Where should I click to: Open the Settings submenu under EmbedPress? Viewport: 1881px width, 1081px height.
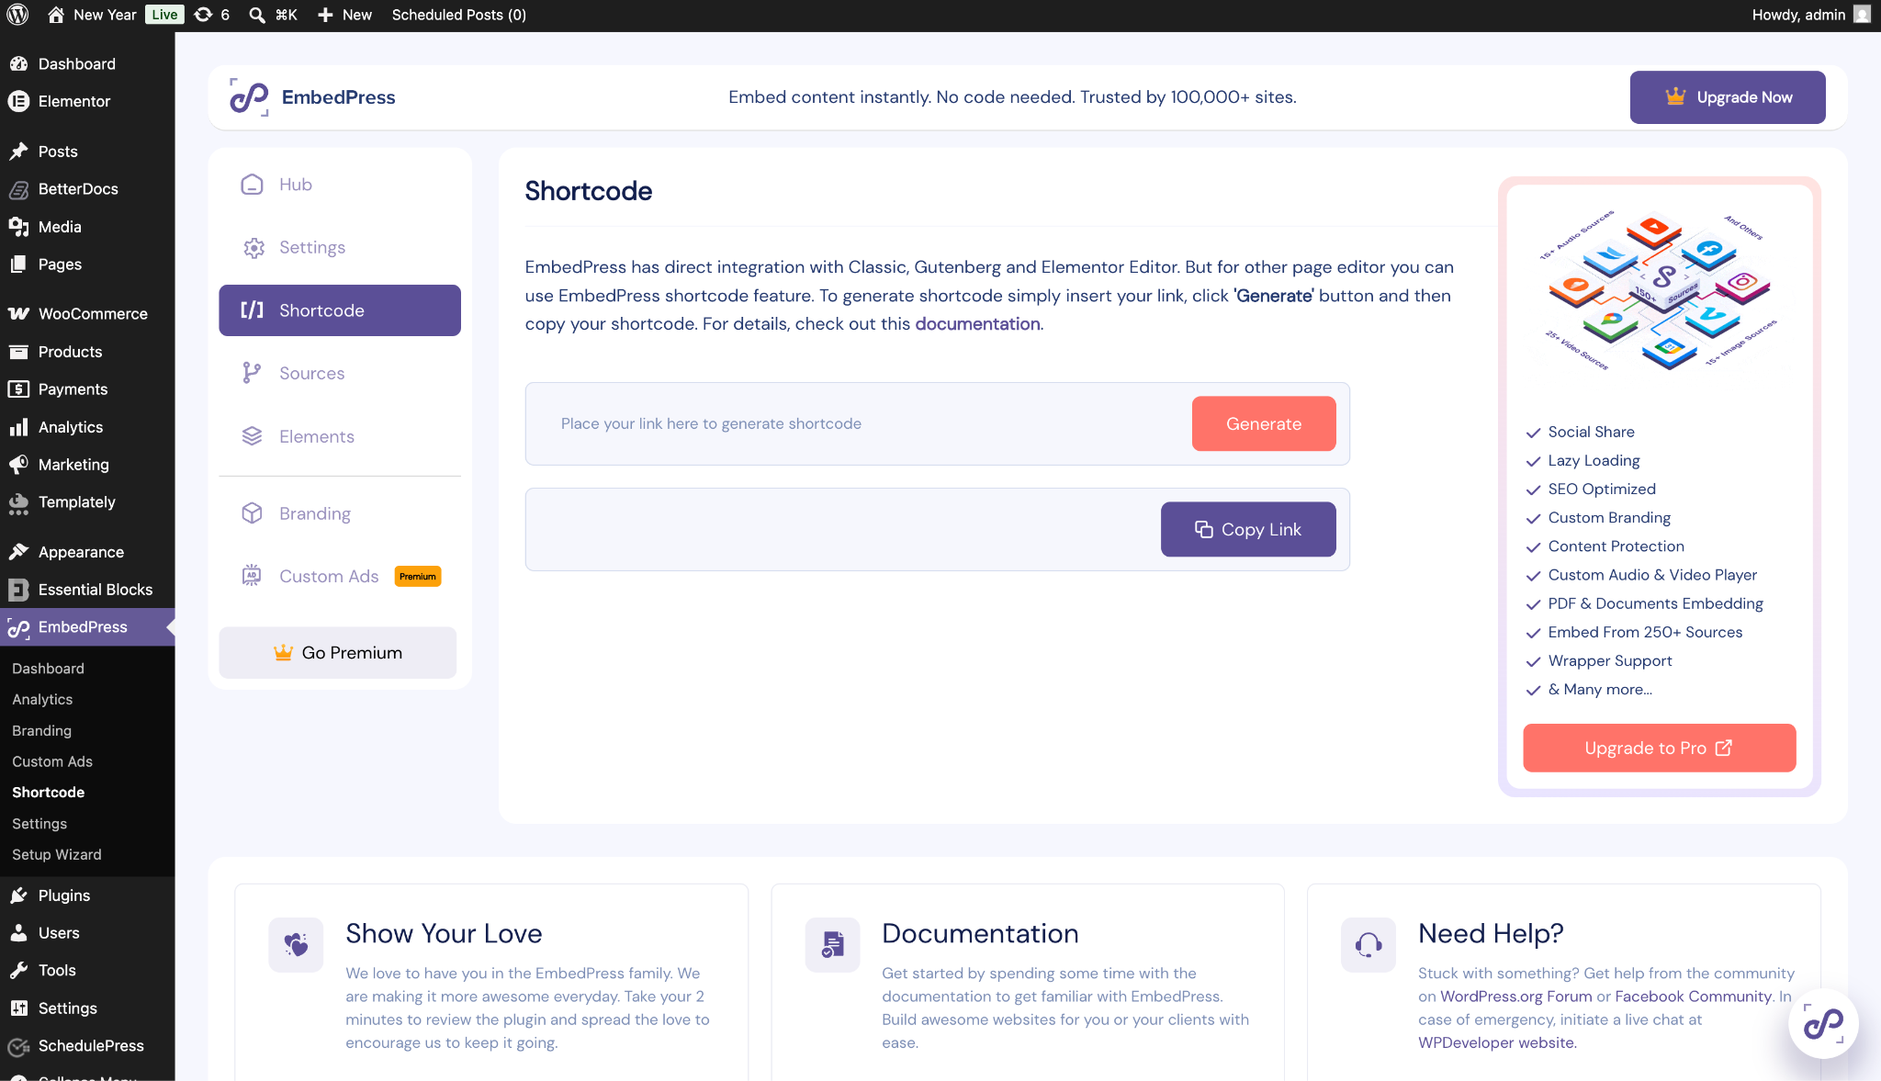[39, 824]
